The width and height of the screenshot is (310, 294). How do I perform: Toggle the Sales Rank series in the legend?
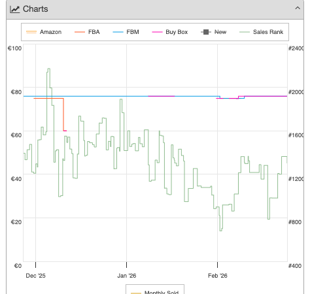tap(261, 32)
